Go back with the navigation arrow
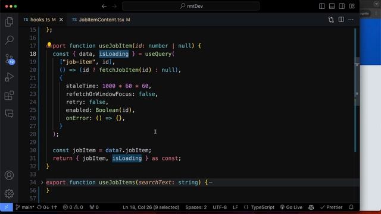Image resolution: width=381 pixels, height=214 pixels. [104, 7]
